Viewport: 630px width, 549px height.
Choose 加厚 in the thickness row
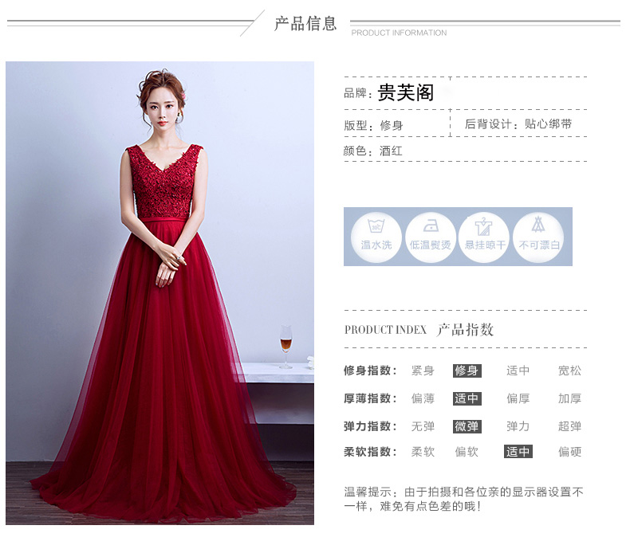point(569,398)
